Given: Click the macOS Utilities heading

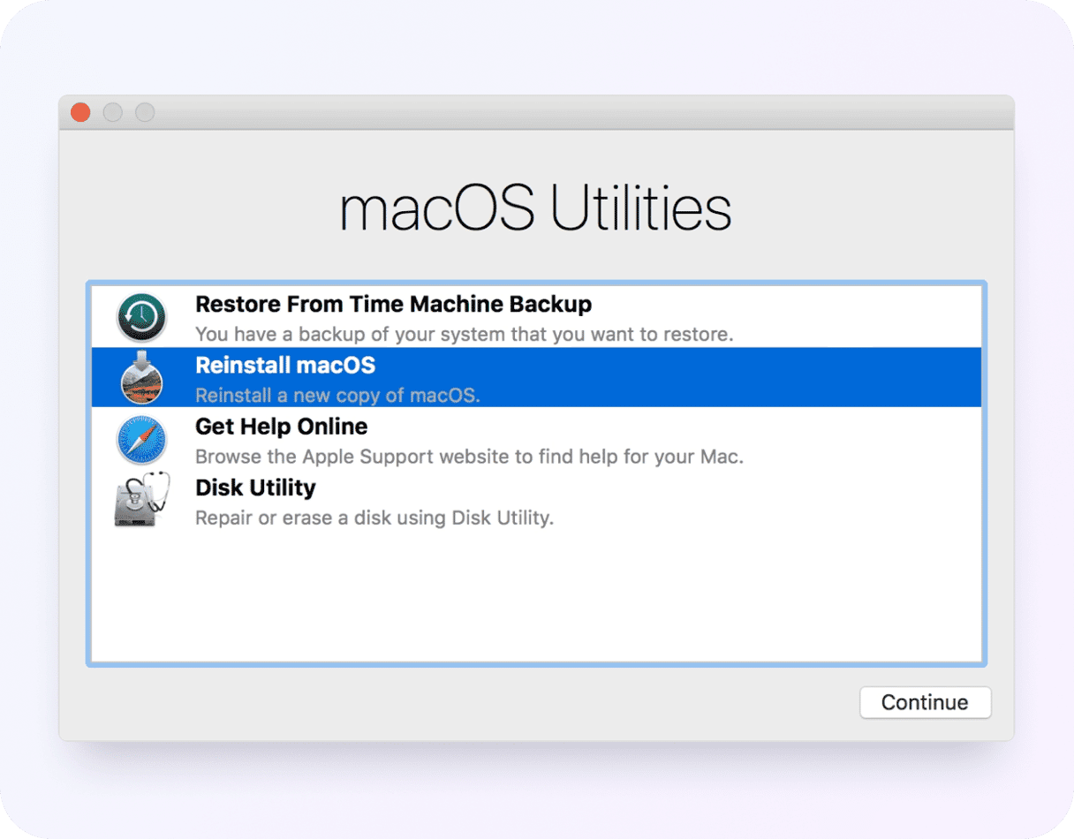Looking at the screenshot, I should [x=535, y=210].
